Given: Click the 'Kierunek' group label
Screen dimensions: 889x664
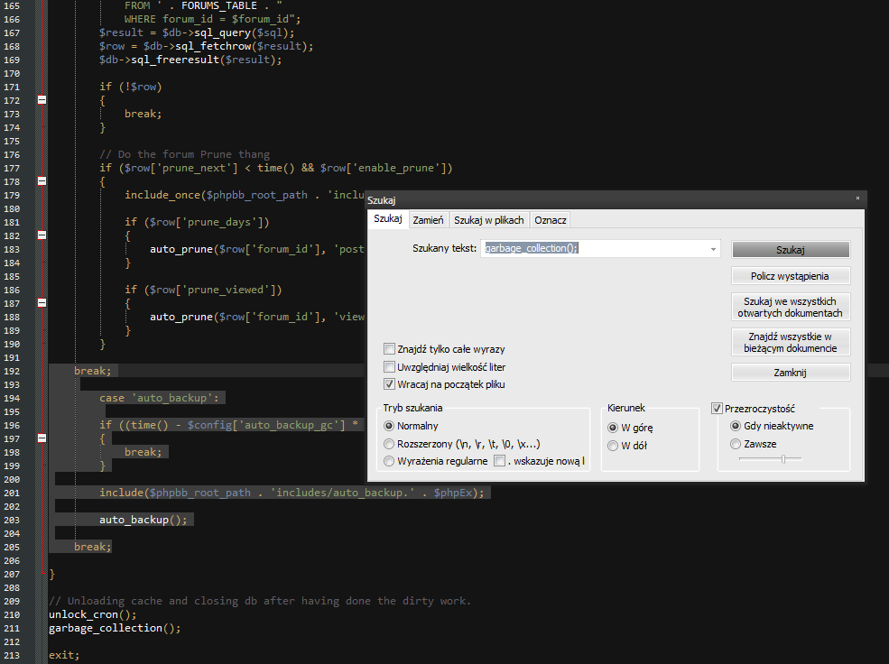Looking at the screenshot, I should pos(626,408).
